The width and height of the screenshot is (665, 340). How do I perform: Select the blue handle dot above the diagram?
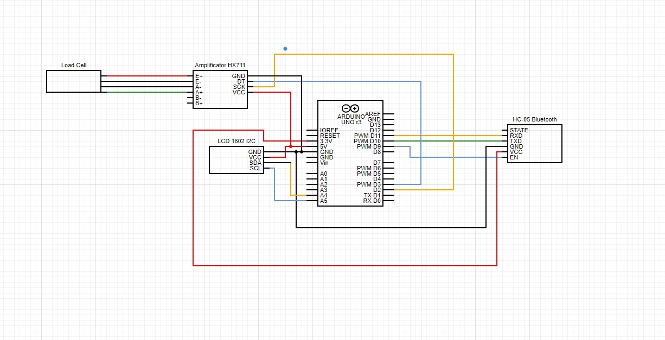285,49
